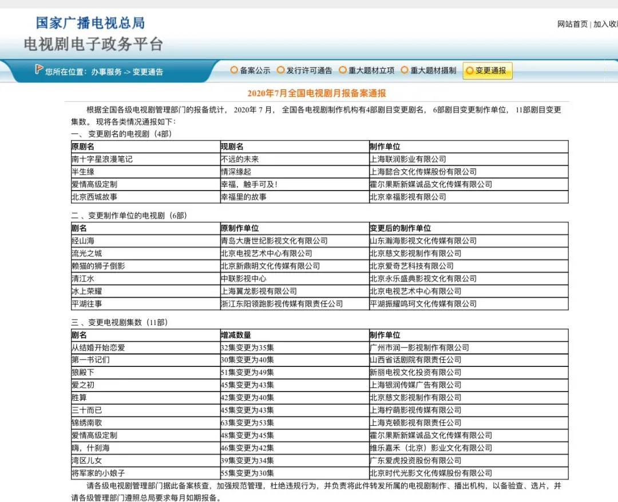Switch to the 发行许可通告 tab
Screen dimensions: 618x502
coord(304,70)
